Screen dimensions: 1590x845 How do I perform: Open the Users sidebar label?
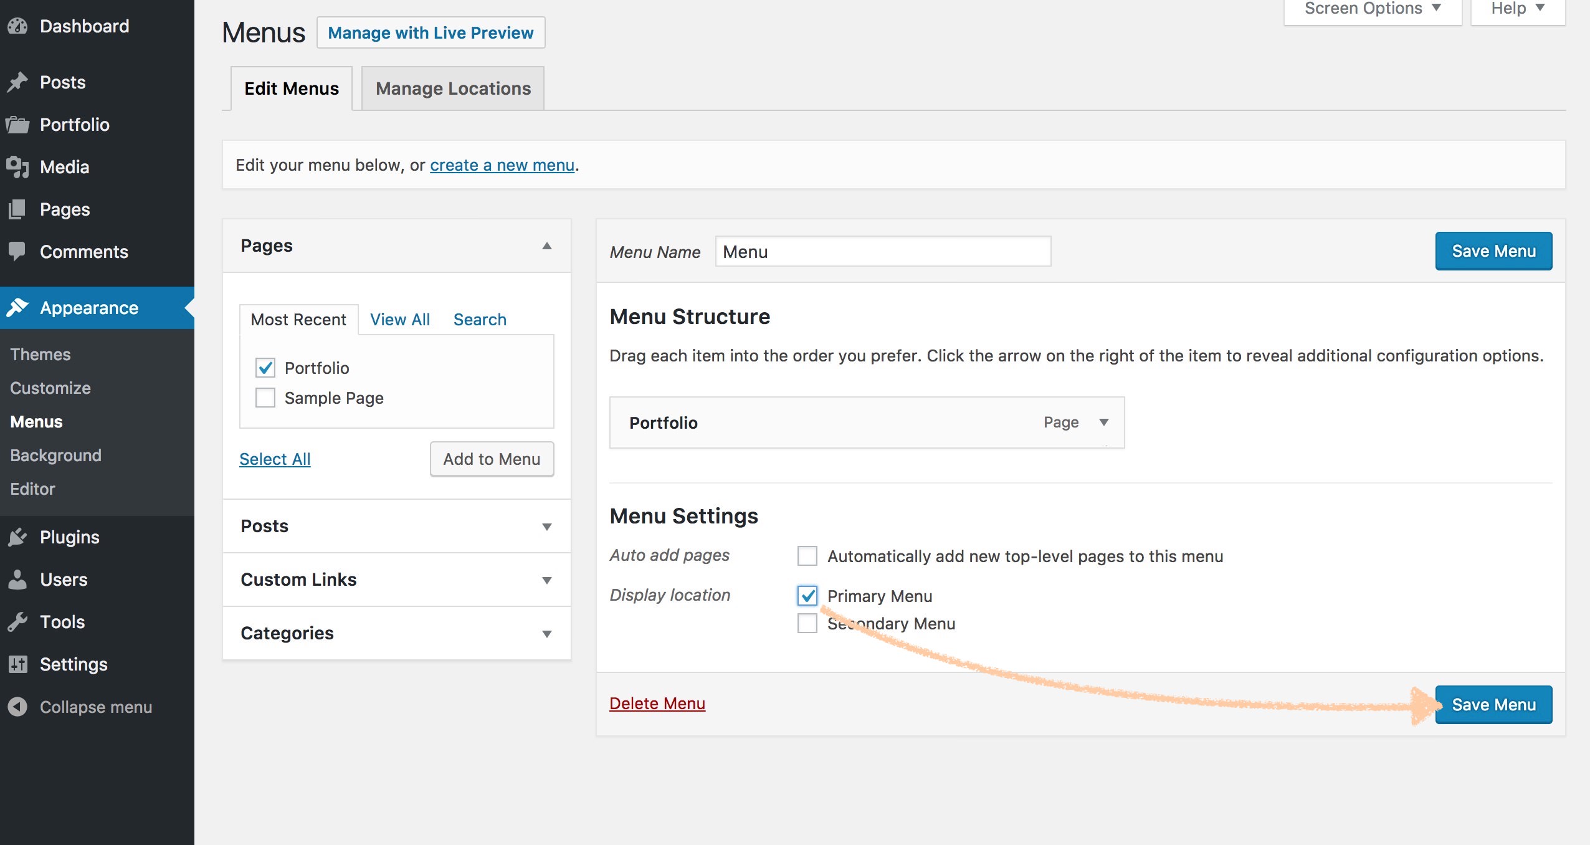point(64,580)
